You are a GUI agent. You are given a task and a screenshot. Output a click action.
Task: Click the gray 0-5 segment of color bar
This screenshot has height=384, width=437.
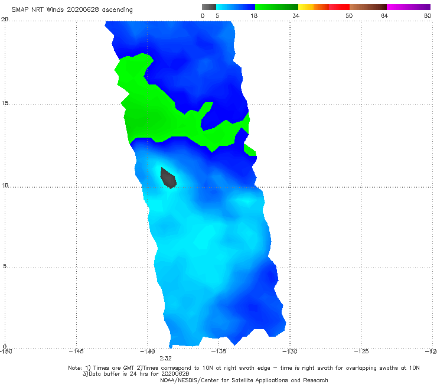click(209, 7)
